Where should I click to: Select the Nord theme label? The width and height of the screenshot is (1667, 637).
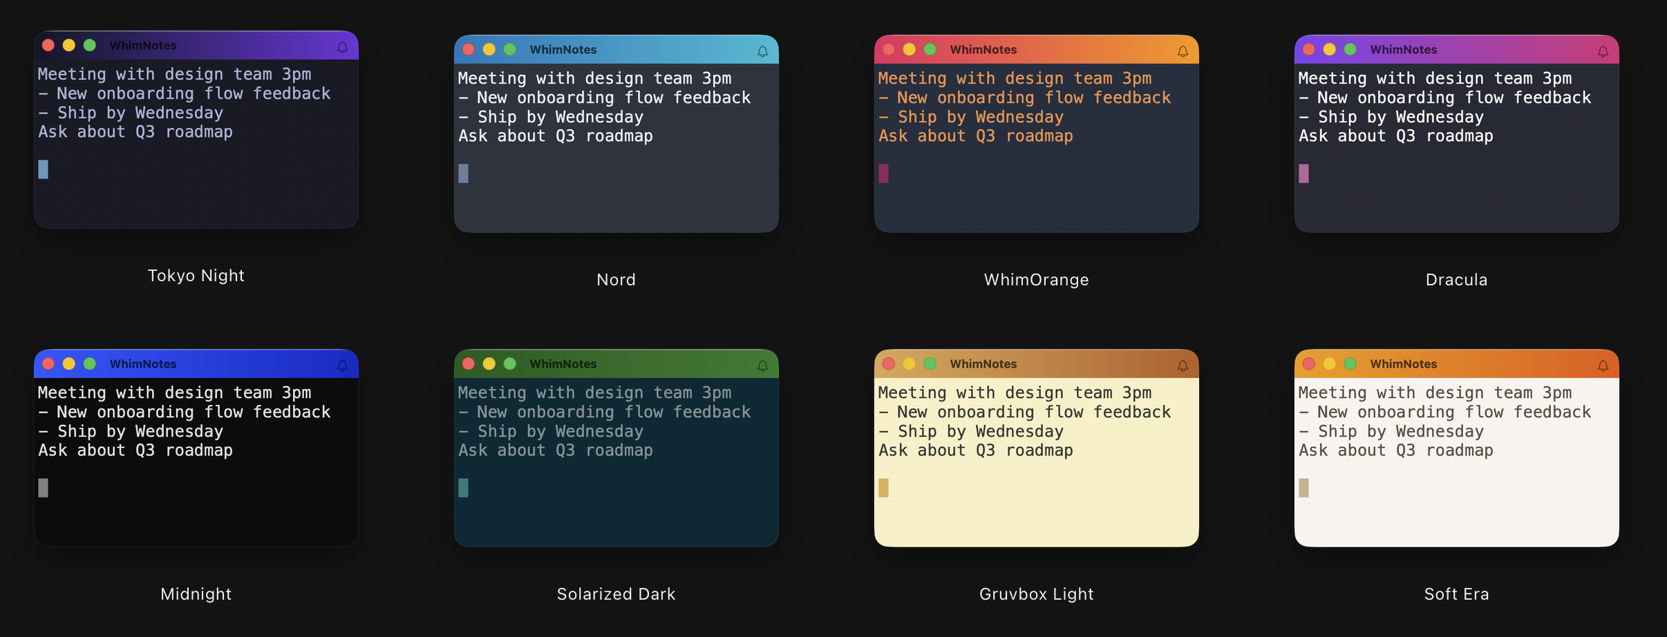(616, 280)
